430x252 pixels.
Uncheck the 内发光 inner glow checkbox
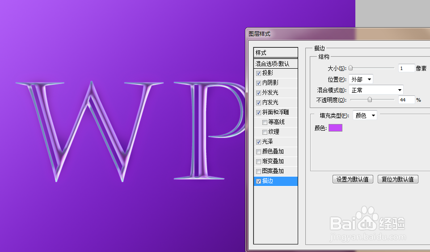click(258, 103)
